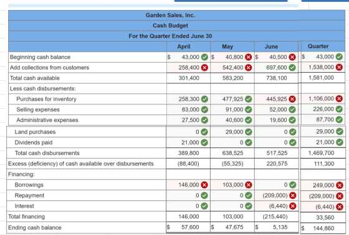Click red X icon beside April collections 258,400

tap(204, 68)
